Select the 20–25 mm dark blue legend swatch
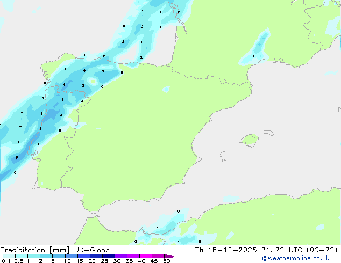This screenshot has width=341, height=263. point(96,256)
